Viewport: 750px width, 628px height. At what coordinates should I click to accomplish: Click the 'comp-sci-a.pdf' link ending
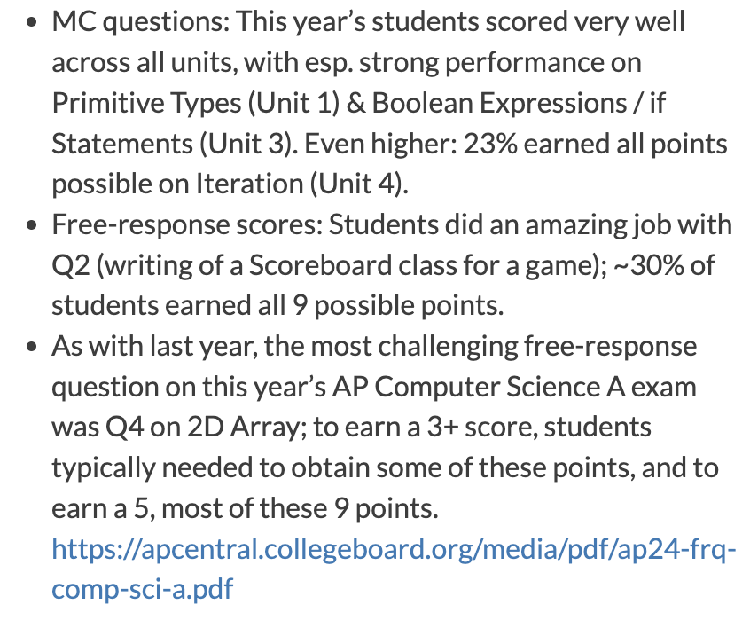click(x=142, y=589)
